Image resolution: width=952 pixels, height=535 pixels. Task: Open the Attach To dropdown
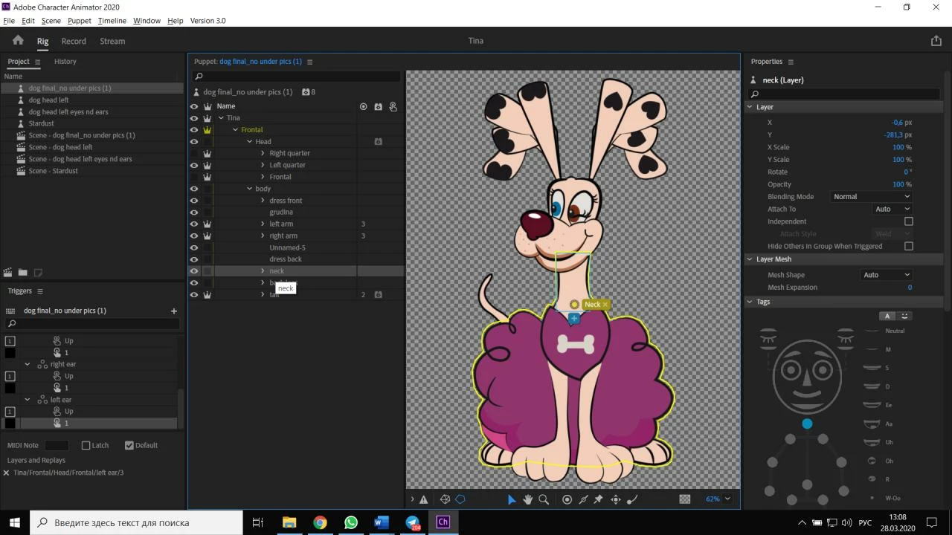tap(892, 209)
